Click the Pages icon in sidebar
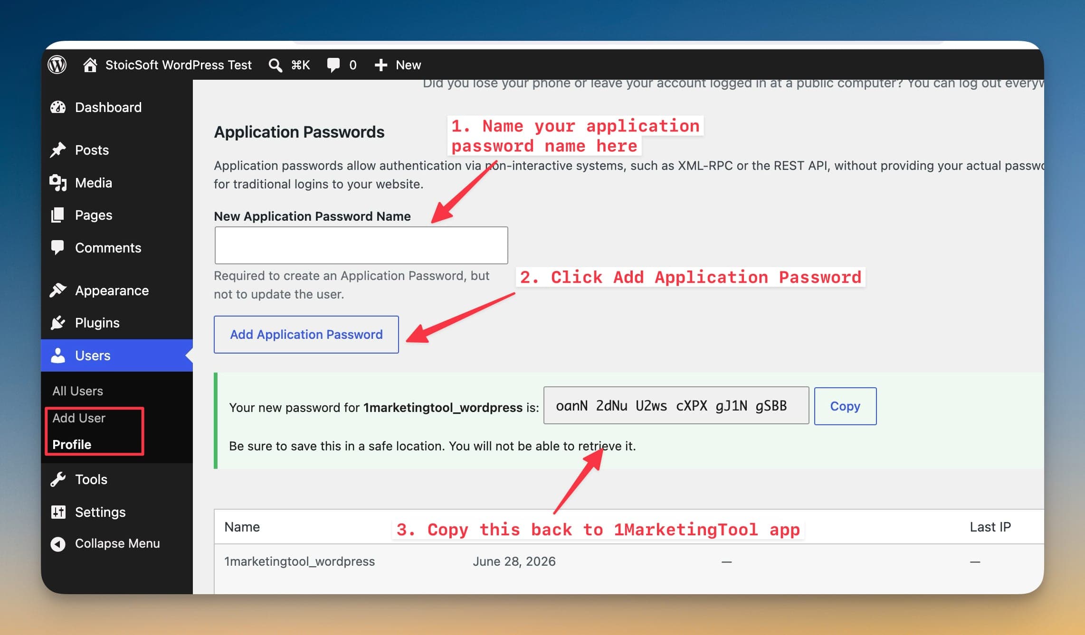1085x635 pixels. coord(57,215)
